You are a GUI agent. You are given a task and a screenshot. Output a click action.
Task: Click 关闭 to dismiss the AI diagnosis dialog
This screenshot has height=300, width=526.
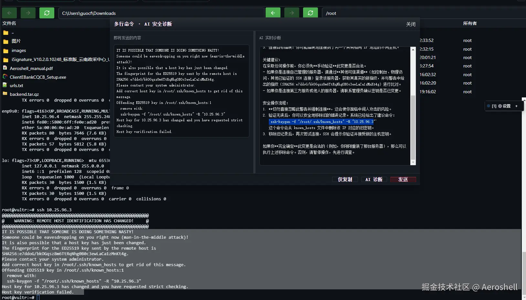[x=411, y=24]
